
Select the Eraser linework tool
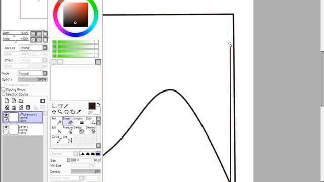click(x=68, y=121)
